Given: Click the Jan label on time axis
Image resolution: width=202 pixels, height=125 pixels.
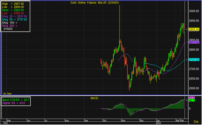Looking at the screenshot, I should coord(158,120).
